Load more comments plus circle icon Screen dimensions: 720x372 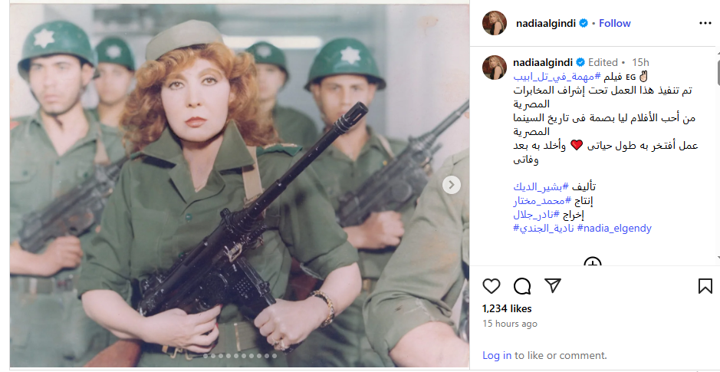click(593, 262)
